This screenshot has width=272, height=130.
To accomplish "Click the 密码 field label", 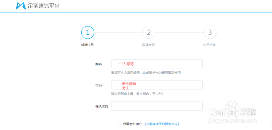I will coord(98,85).
